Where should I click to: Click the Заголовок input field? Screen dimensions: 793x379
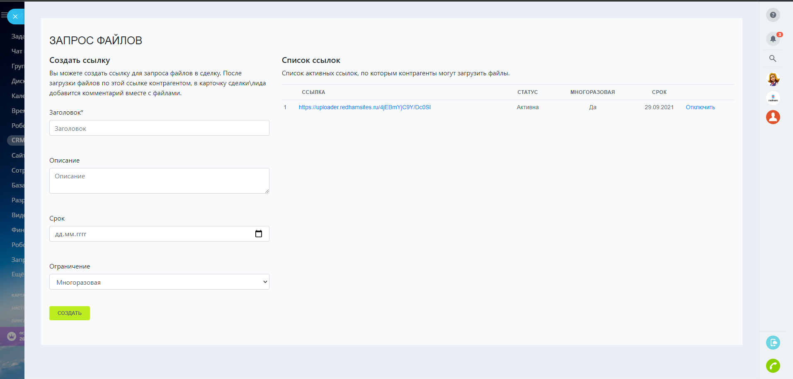click(159, 128)
